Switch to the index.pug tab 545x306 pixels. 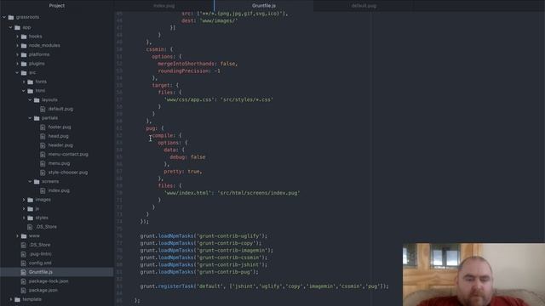click(x=164, y=6)
